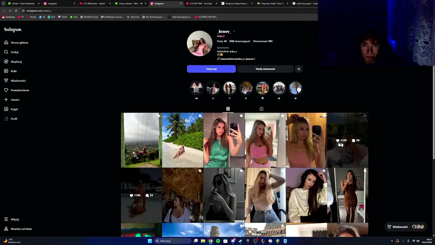Open Strona główna home icon in sidebar
This screenshot has width=435, height=245.
tap(6, 43)
